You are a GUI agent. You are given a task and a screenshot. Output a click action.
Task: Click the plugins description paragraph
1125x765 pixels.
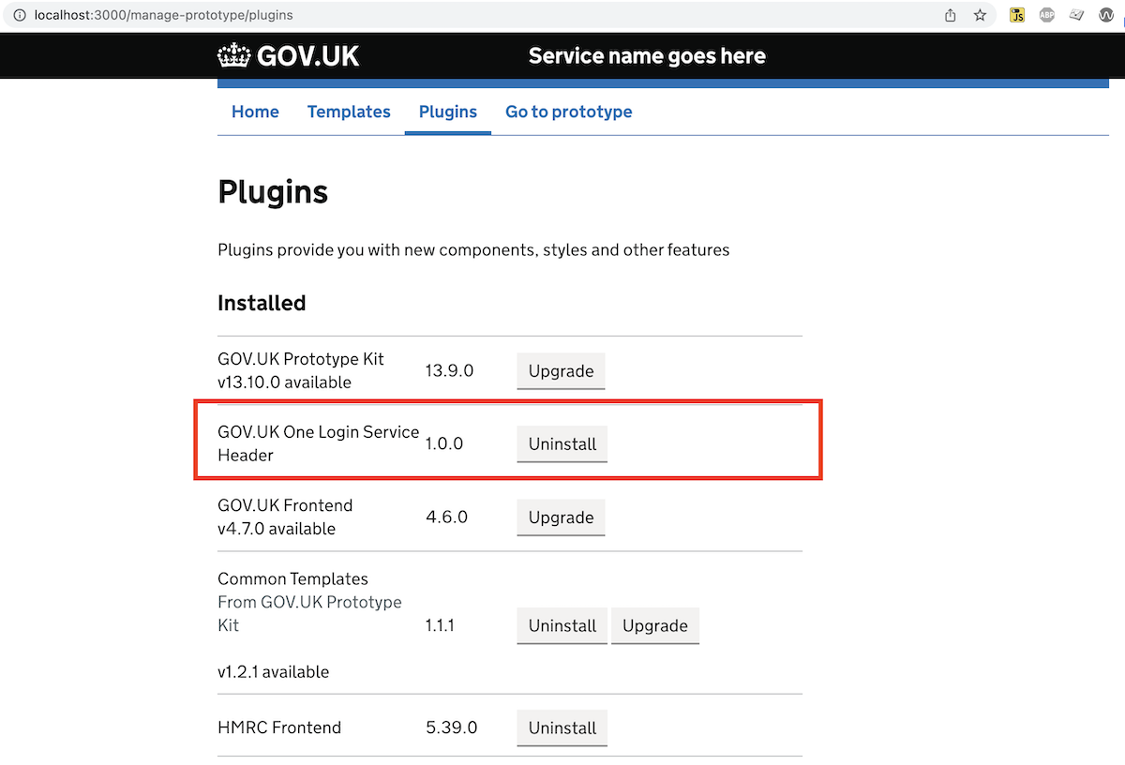coord(473,250)
